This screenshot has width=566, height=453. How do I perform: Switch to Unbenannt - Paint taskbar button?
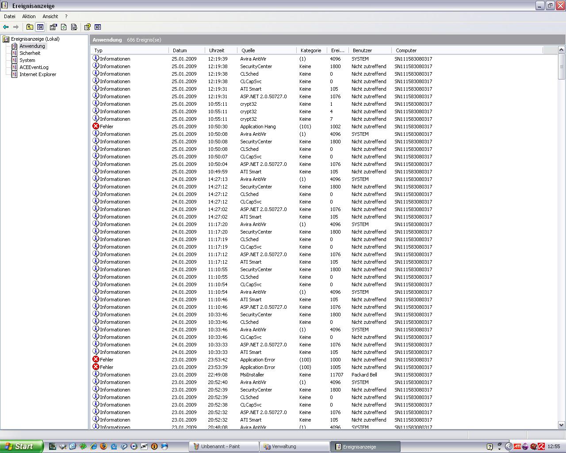[224, 446]
